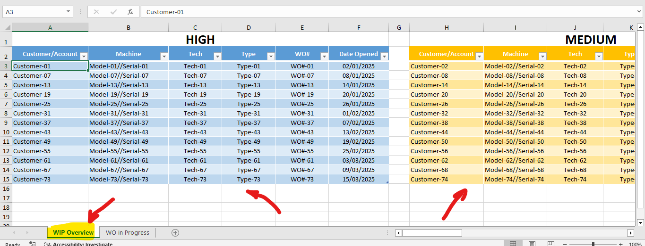Select cell Model-62//Serial-62

tap(515, 160)
